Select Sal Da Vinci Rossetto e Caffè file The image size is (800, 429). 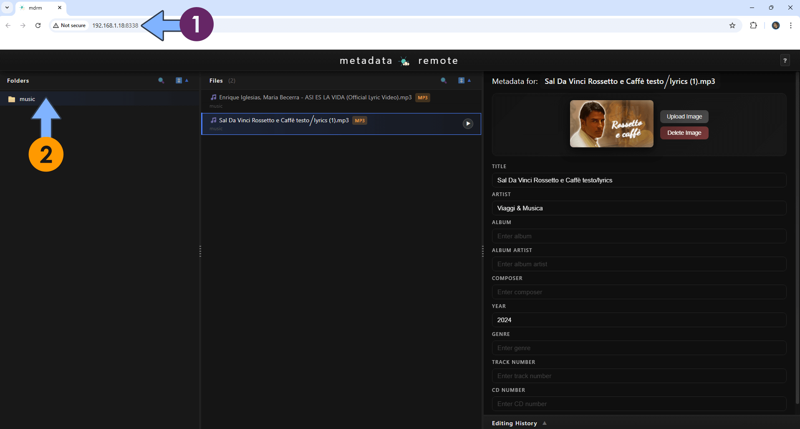point(341,124)
